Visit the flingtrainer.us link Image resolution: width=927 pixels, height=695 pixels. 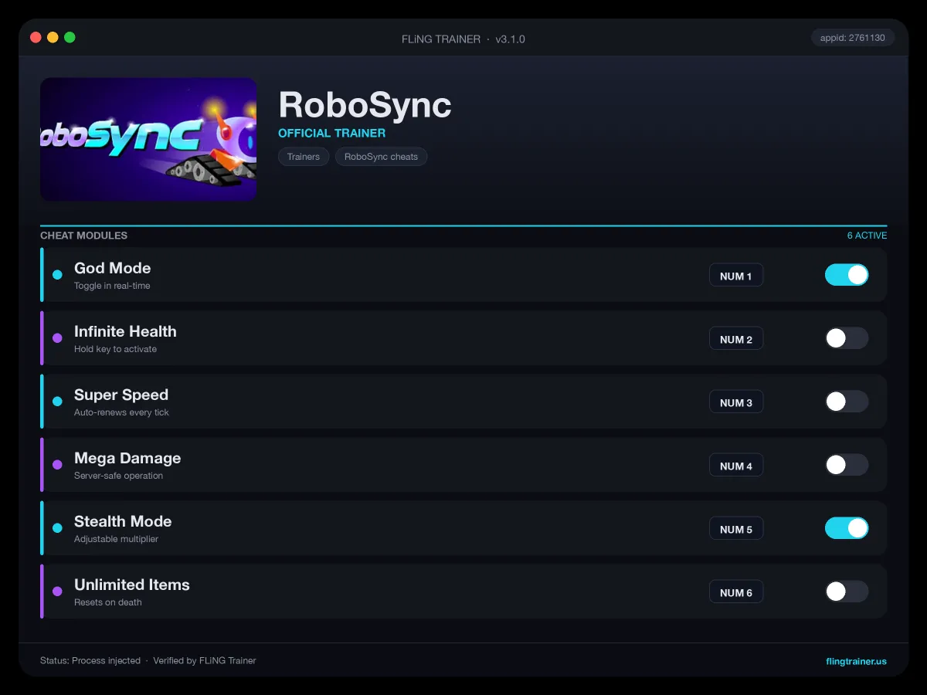click(x=856, y=661)
